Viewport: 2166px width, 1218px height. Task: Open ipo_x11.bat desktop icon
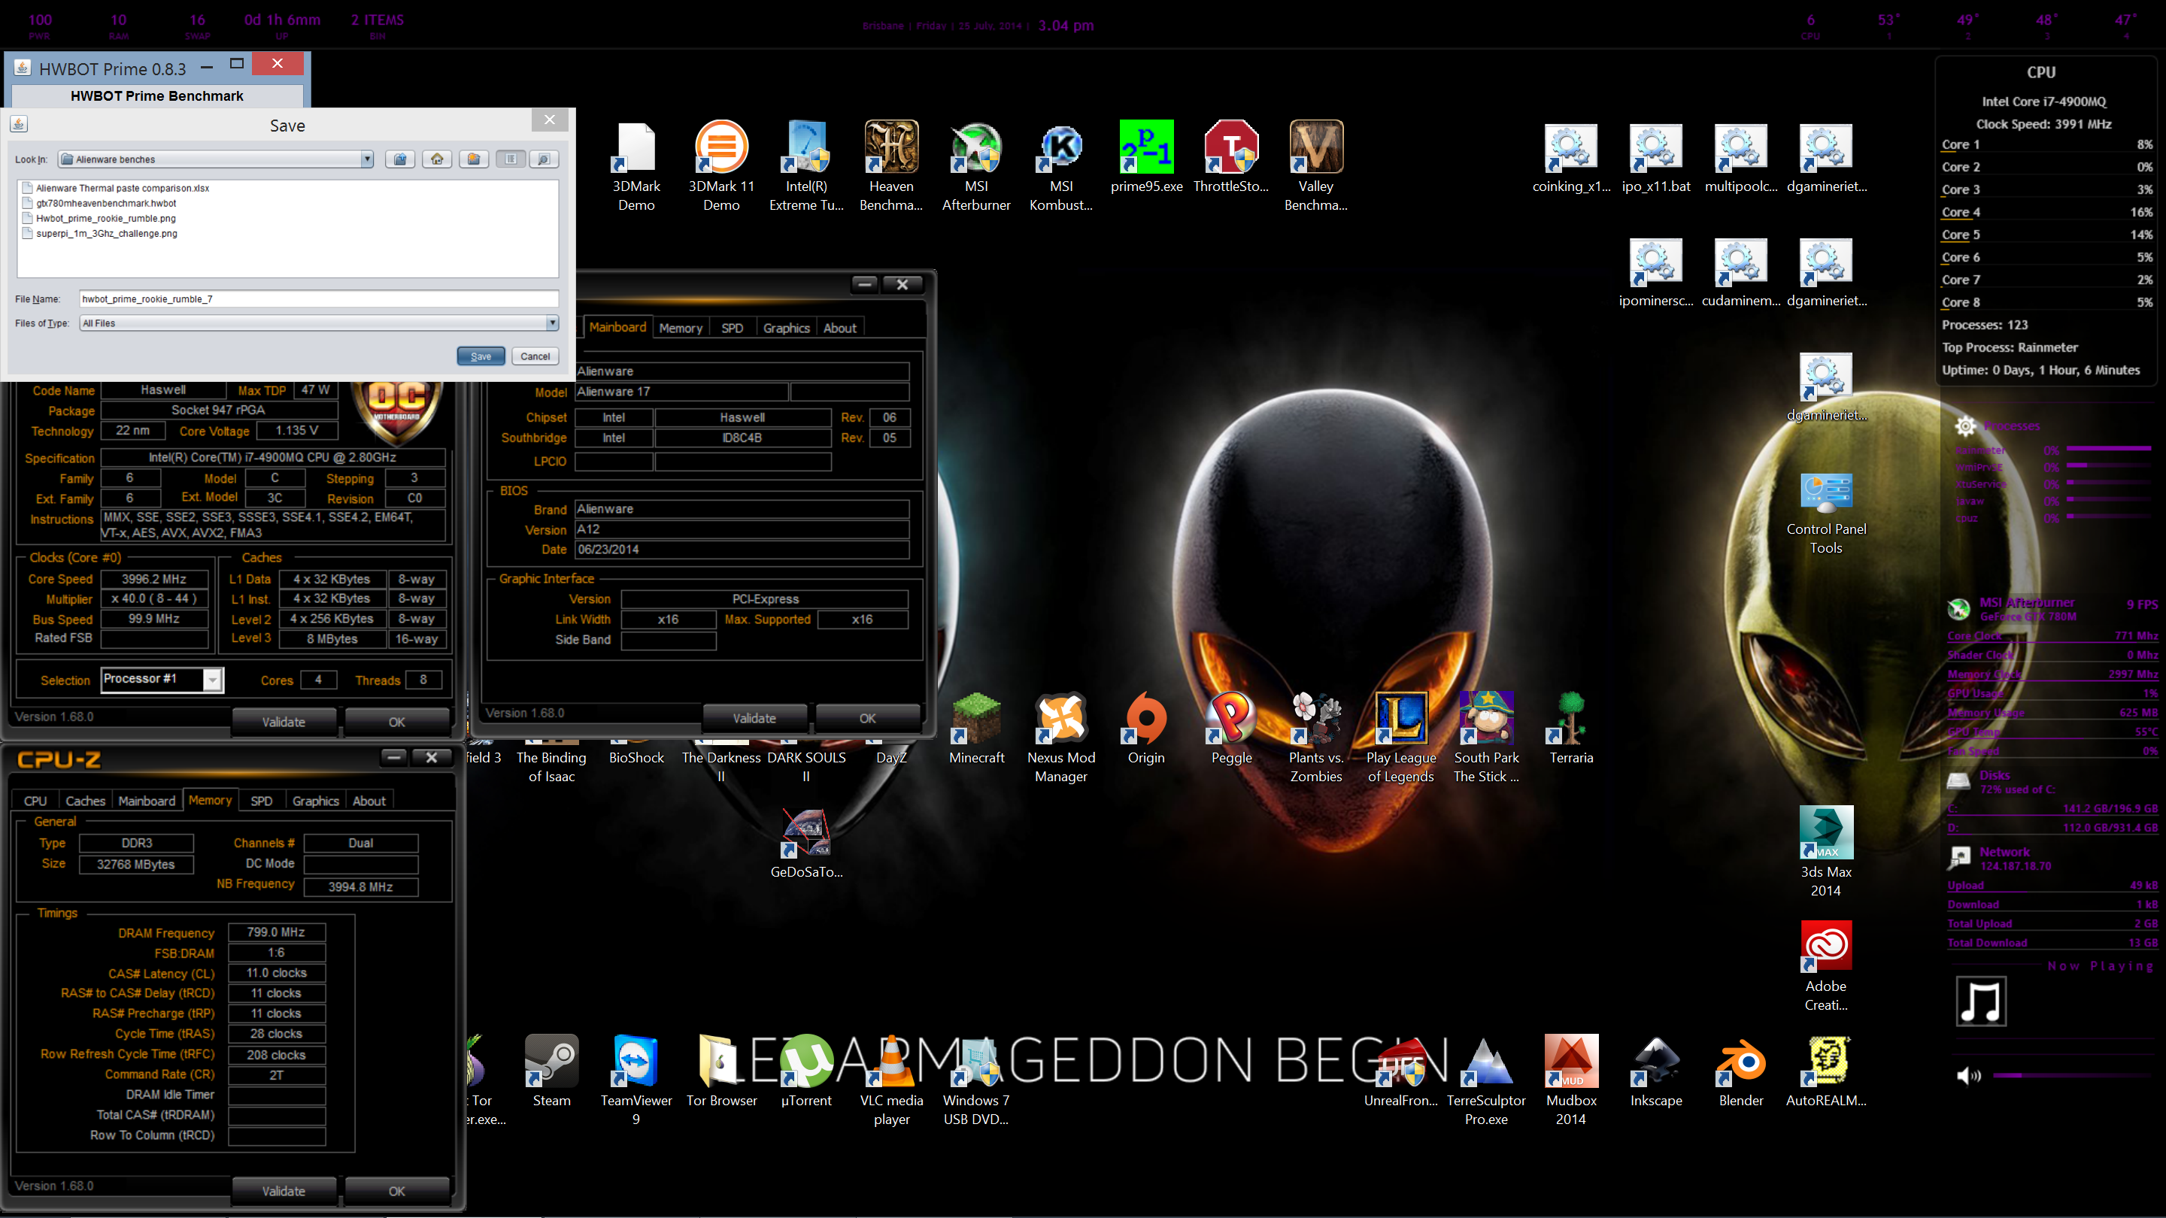1655,159
